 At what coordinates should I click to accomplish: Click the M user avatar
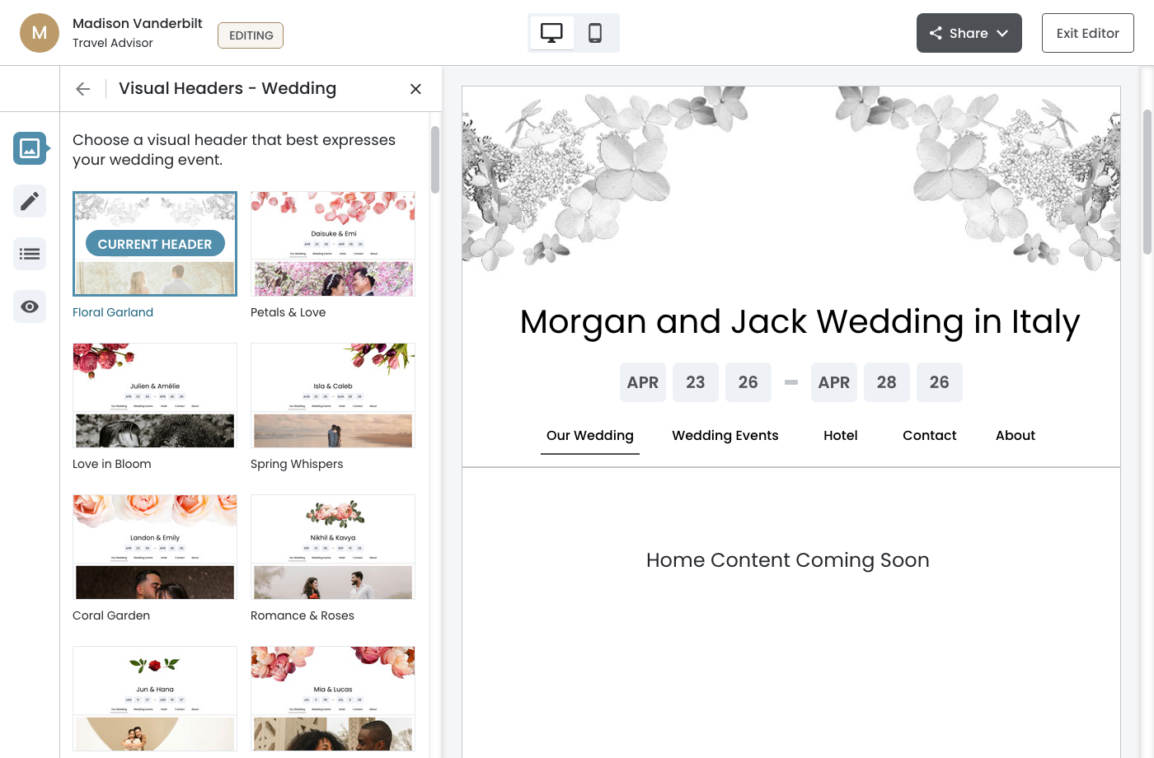[40, 33]
